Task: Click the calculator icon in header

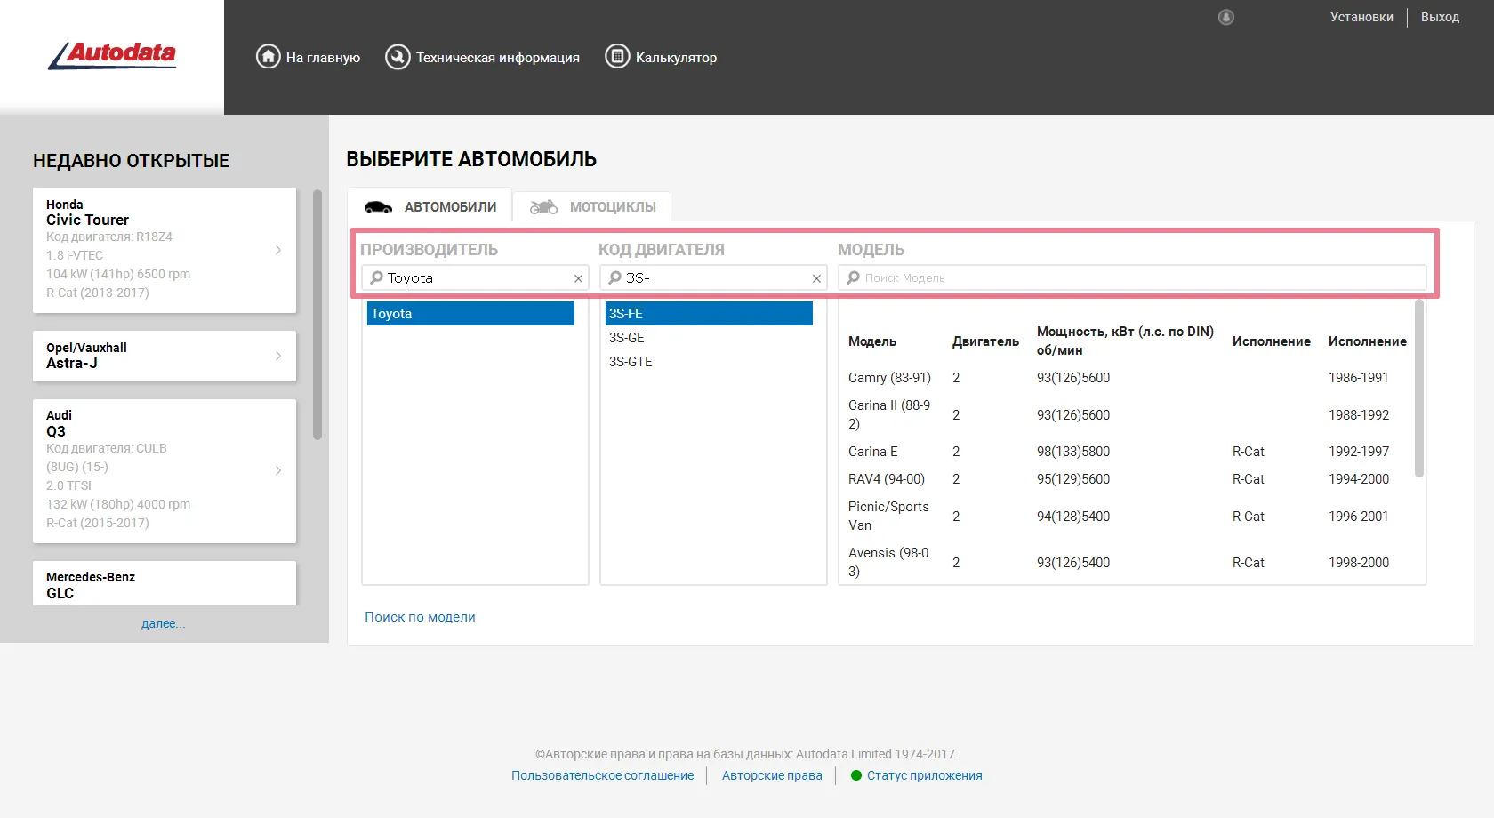Action: (x=617, y=57)
